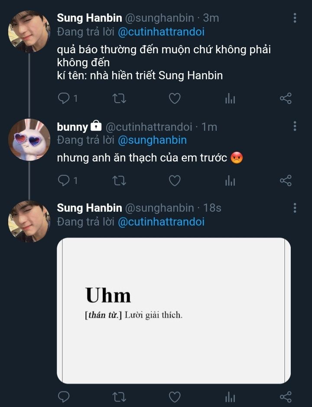Share the Uhm image tweet
The height and width of the screenshot is (407, 312).
(x=286, y=397)
